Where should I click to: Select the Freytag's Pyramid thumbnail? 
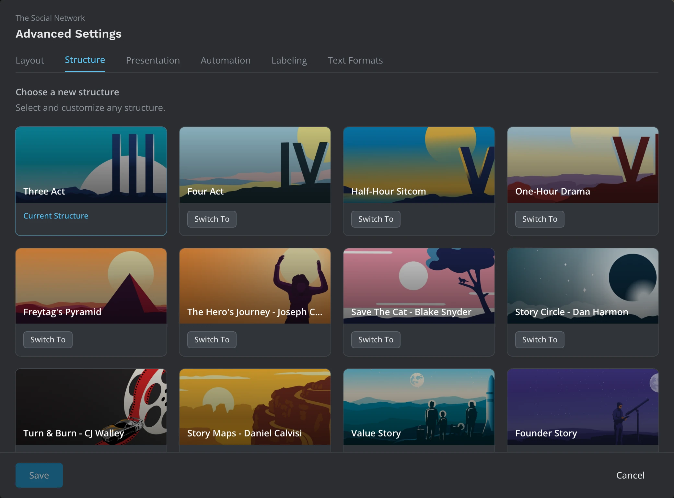[x=91, y=286]
